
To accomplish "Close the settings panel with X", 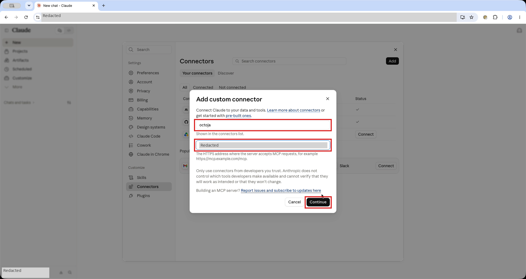I will [395, 50].
